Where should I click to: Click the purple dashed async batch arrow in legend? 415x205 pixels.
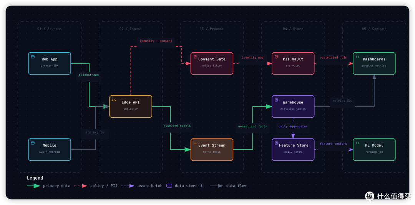pyautogui.click(x=128, y=186)
